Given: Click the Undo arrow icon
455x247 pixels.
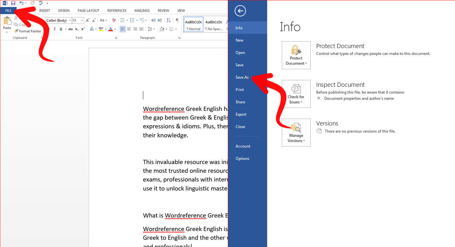Looking at the screenshot, I should click(x=21, y=3).
